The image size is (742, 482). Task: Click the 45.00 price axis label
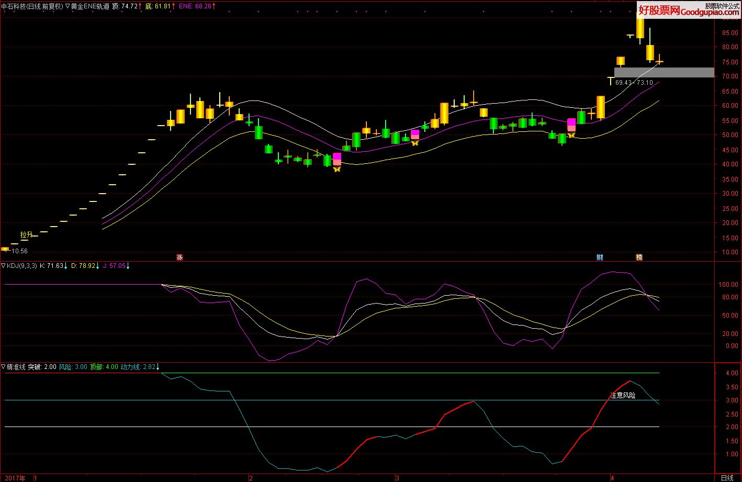tap(729, 150)
